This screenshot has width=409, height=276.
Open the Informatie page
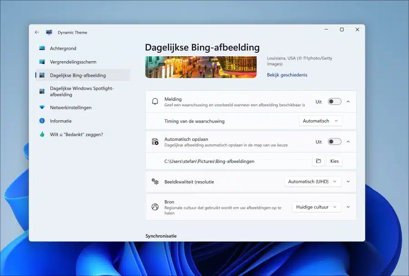click(x=83, y=121)
